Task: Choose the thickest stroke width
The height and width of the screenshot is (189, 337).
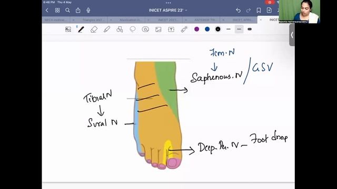Action: pyautogui.click(x=250, y=29)
